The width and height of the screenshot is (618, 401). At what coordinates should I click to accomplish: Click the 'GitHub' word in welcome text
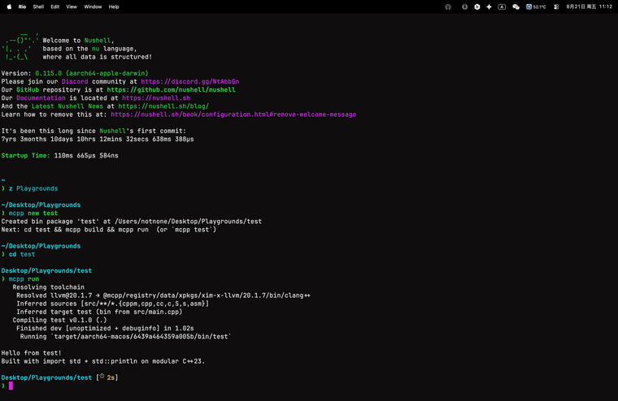click(28, 90)
